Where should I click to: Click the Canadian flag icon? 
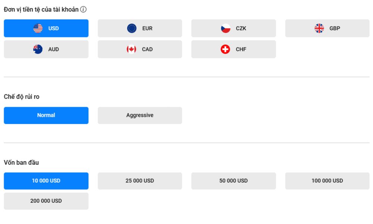point(132,49)
